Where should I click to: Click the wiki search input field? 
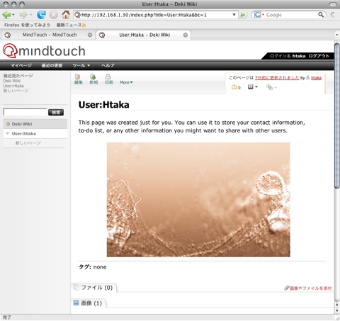coord(25,112)
